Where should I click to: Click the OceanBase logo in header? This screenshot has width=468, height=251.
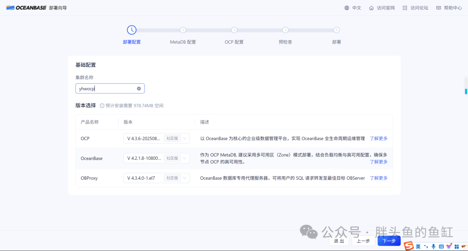pos(26,8)
